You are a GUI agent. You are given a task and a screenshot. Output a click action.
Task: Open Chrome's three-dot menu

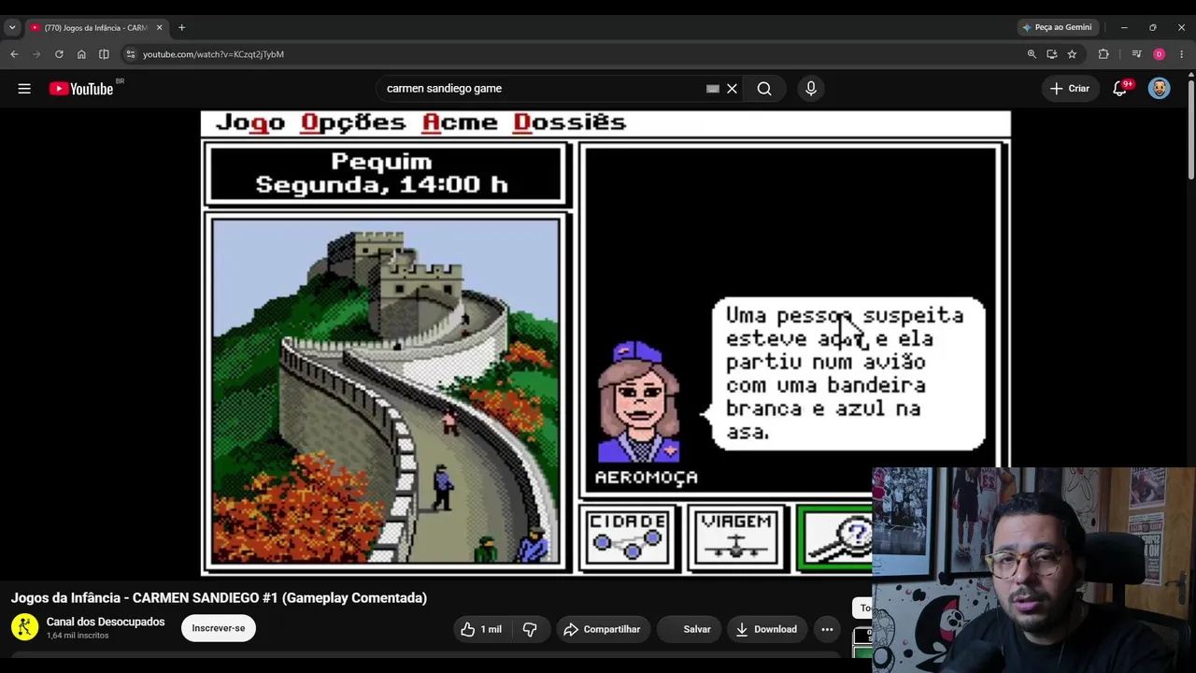click(1181, 54)
